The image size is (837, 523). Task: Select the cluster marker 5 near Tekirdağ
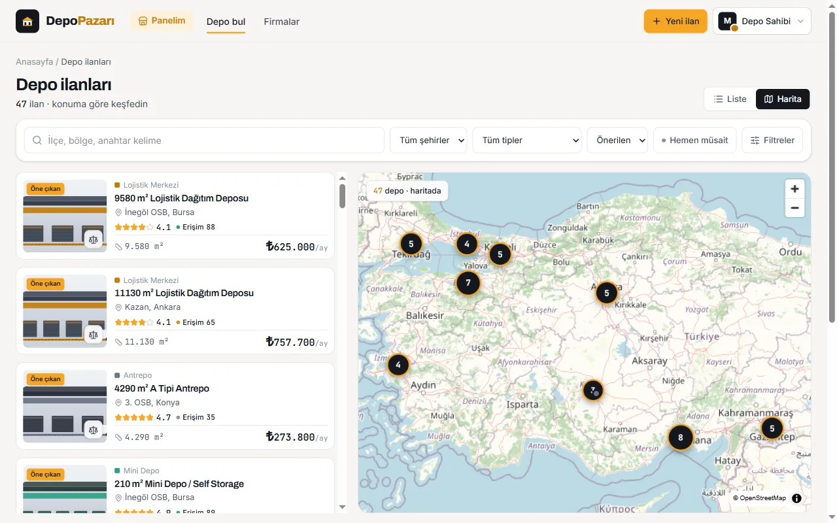(x=411, y=244)
